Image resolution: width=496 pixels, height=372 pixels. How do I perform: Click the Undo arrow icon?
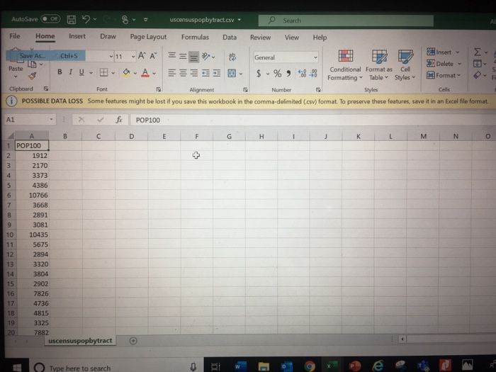(86, 19)
